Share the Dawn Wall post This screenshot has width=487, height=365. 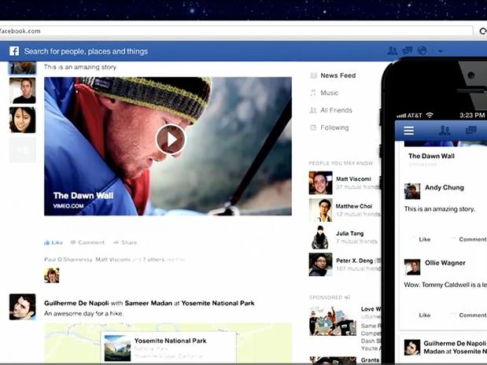pyautogui.click(x=129, y=242)
